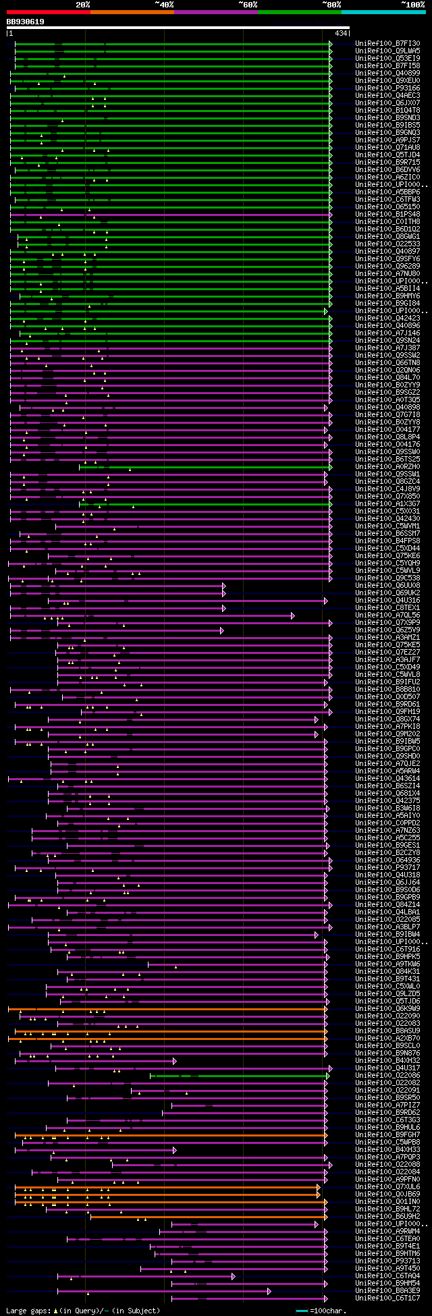Select hit label UniRef100_B8B810

[387, 689]
